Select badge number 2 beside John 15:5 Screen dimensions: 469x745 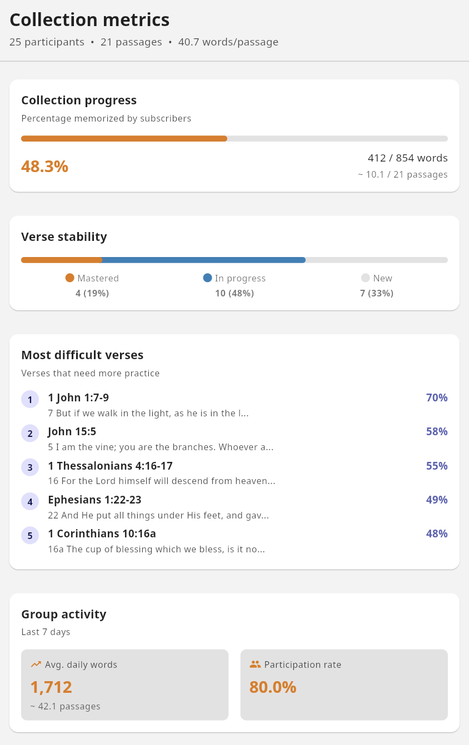(x=30, y=434)
